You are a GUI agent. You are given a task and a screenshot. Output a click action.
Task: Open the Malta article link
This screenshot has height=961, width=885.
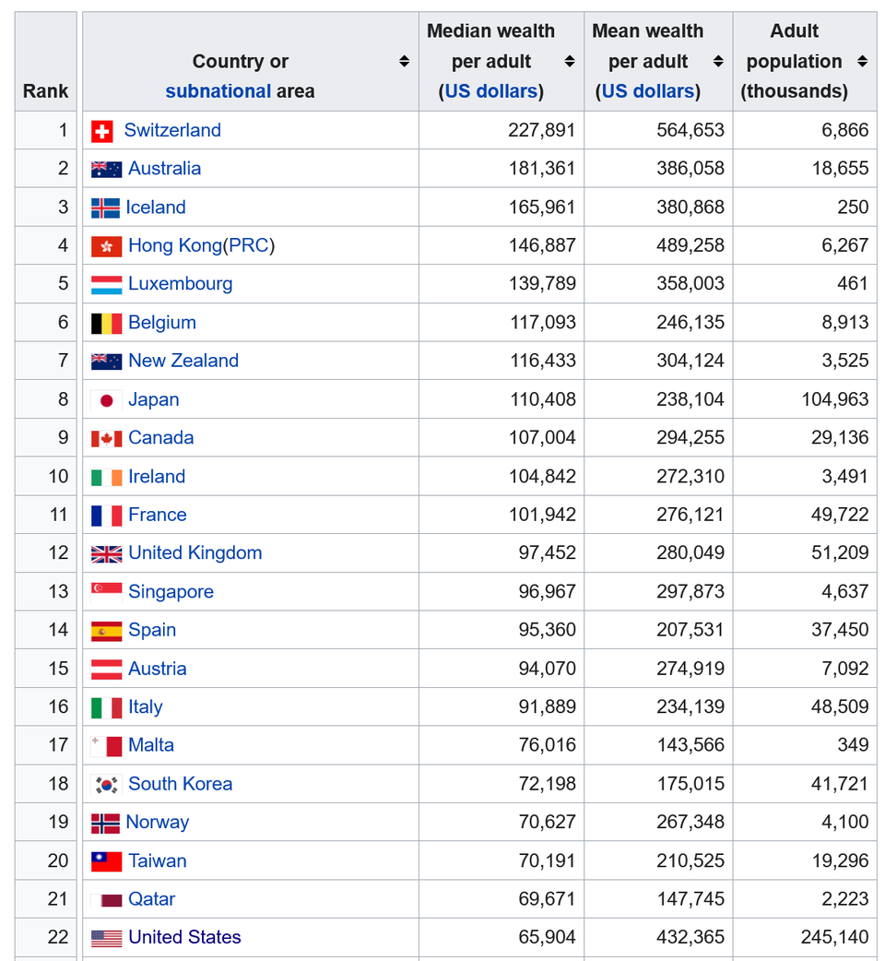[151, 745]
